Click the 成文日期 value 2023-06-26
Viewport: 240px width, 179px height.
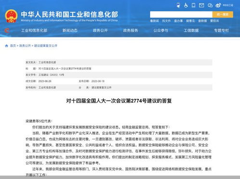coord(45,81)
